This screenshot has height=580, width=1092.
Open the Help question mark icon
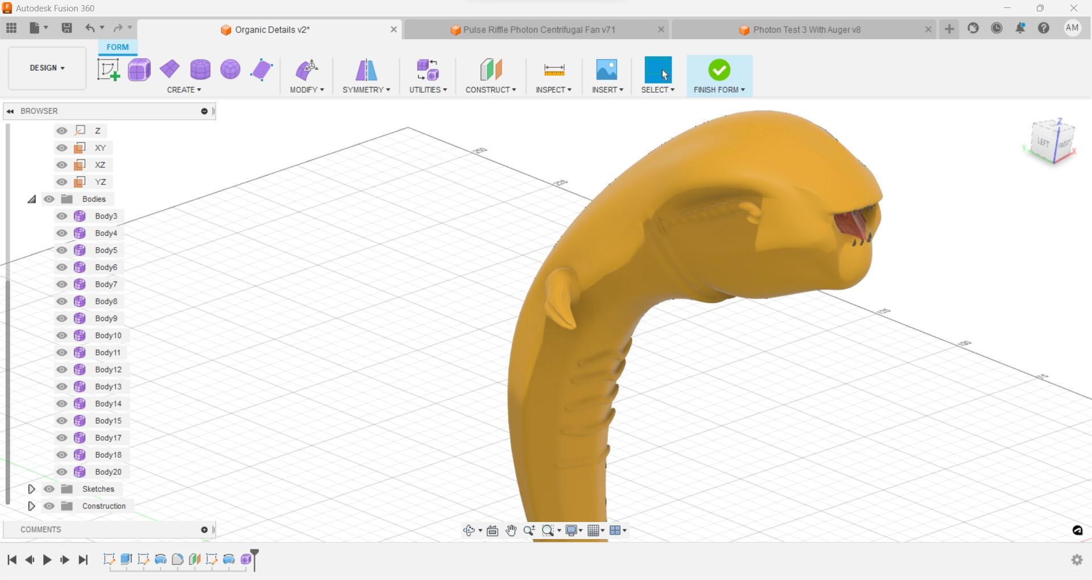coord(1044,28)
